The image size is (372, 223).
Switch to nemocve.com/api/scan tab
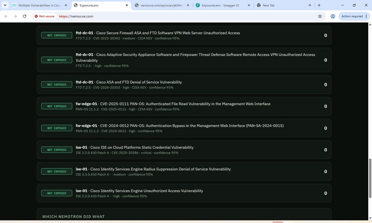point(162,5)
